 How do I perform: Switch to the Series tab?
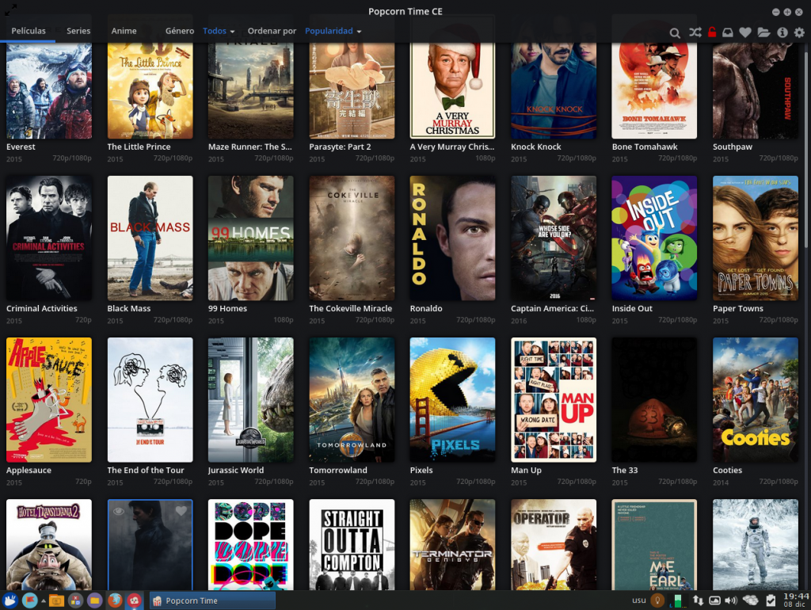(x=78, y=31)
